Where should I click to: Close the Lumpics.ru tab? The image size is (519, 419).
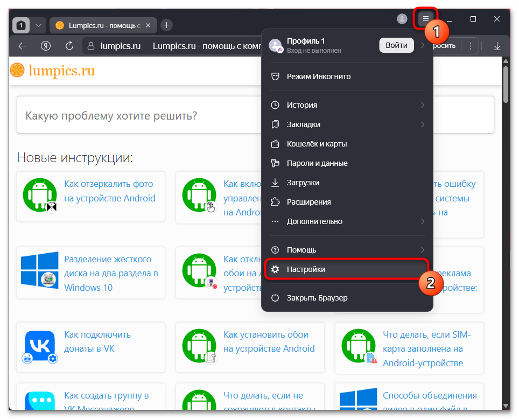pyautogui.click(x=149, y=25)
